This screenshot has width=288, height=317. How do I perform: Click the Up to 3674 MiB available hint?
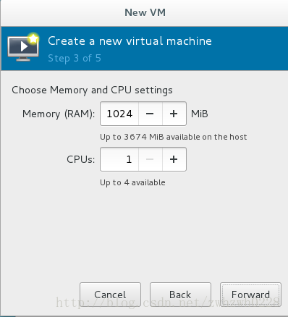(x=174, y=137)
